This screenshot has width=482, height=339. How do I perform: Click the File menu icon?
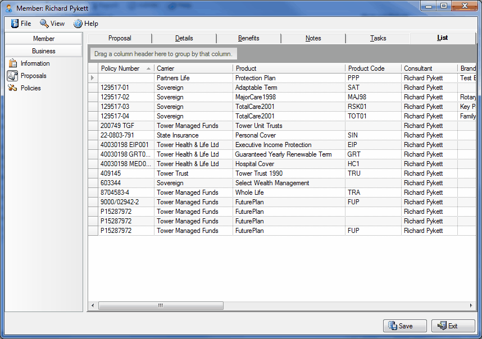coord(15,24)
